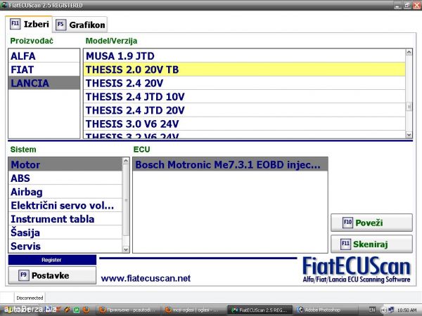Click FiatECUScan title bar icon
422x316 pixels.
4,5
